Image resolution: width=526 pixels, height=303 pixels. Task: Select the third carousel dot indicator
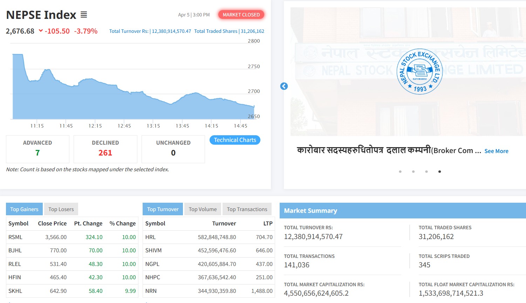point(426,172)
